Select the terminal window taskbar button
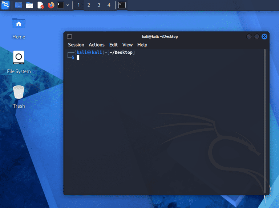279x208 pixels. click(122, 5)
